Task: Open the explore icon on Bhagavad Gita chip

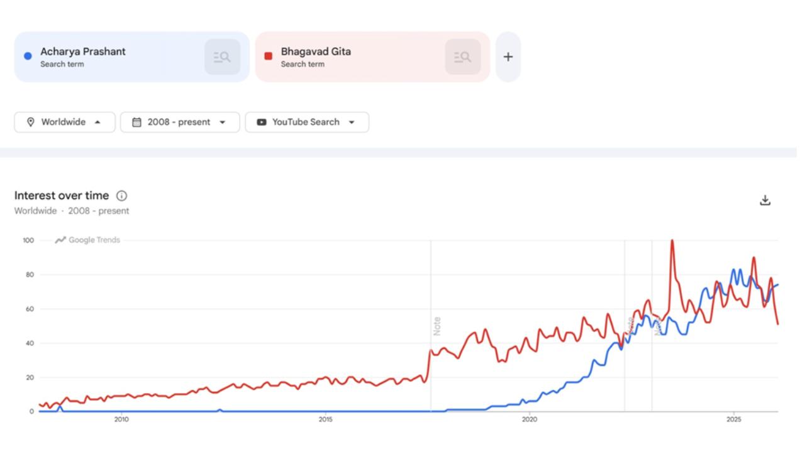Action: coord(463,56)
